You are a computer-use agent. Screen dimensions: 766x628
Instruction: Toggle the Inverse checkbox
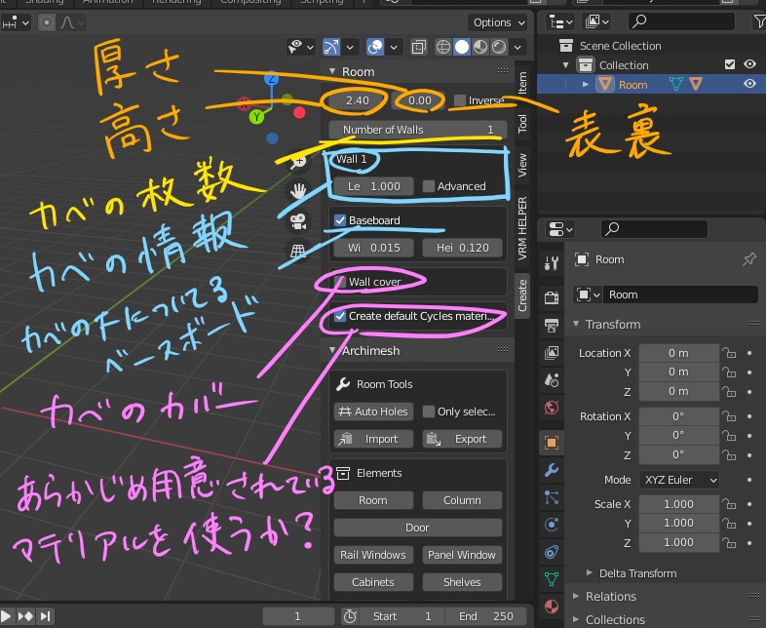460,100
